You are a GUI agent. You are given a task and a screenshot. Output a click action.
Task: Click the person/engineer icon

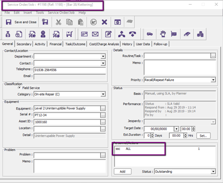point(43,34)
